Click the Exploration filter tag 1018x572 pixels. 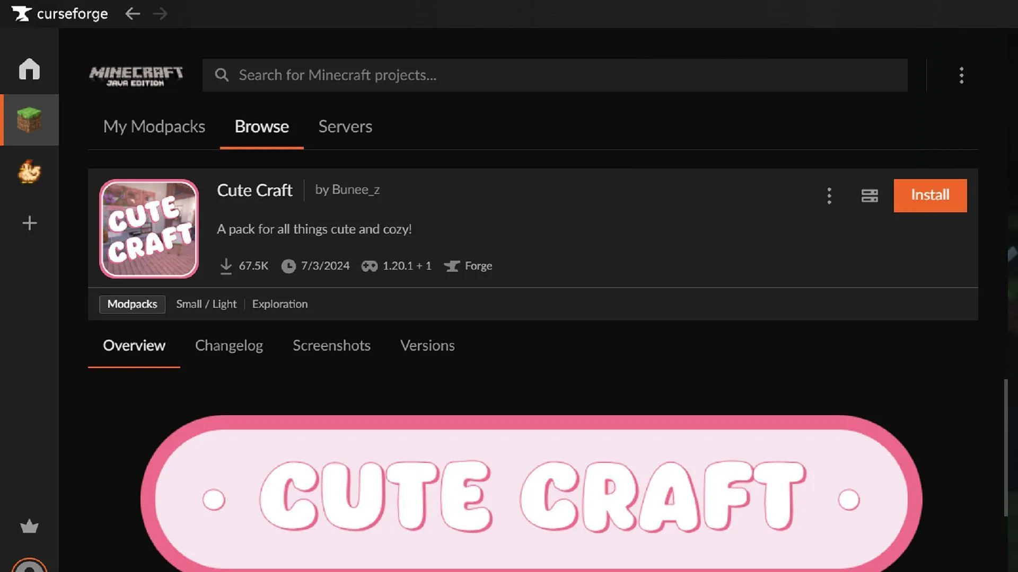tap(279, 304)
